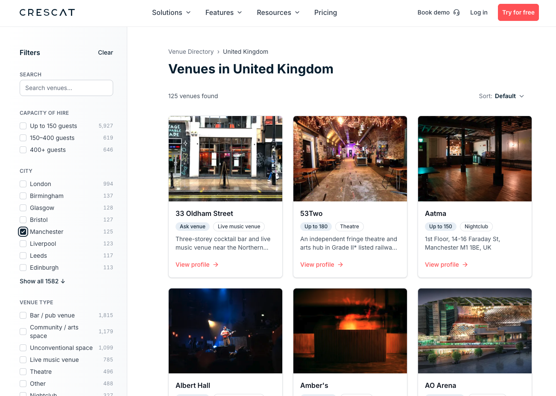Viewport: 556px width, 396px height.
Task: Click the Aatma venue photo
Action: (475, 159)
